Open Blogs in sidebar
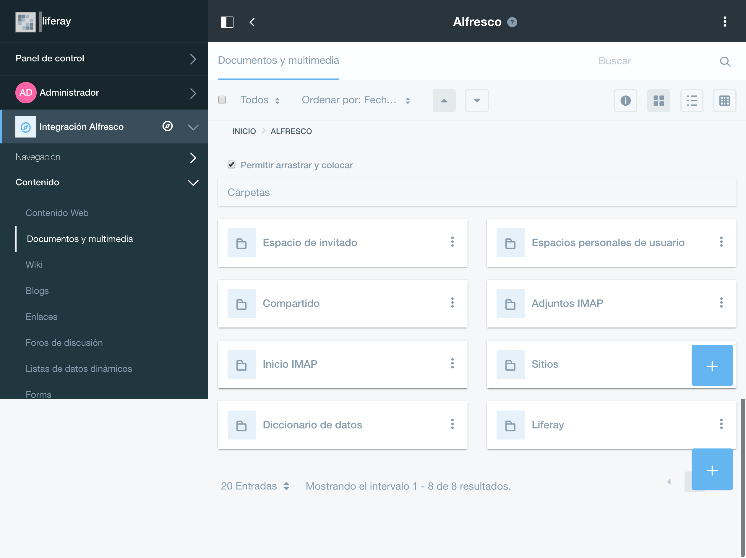 [37, 291]
